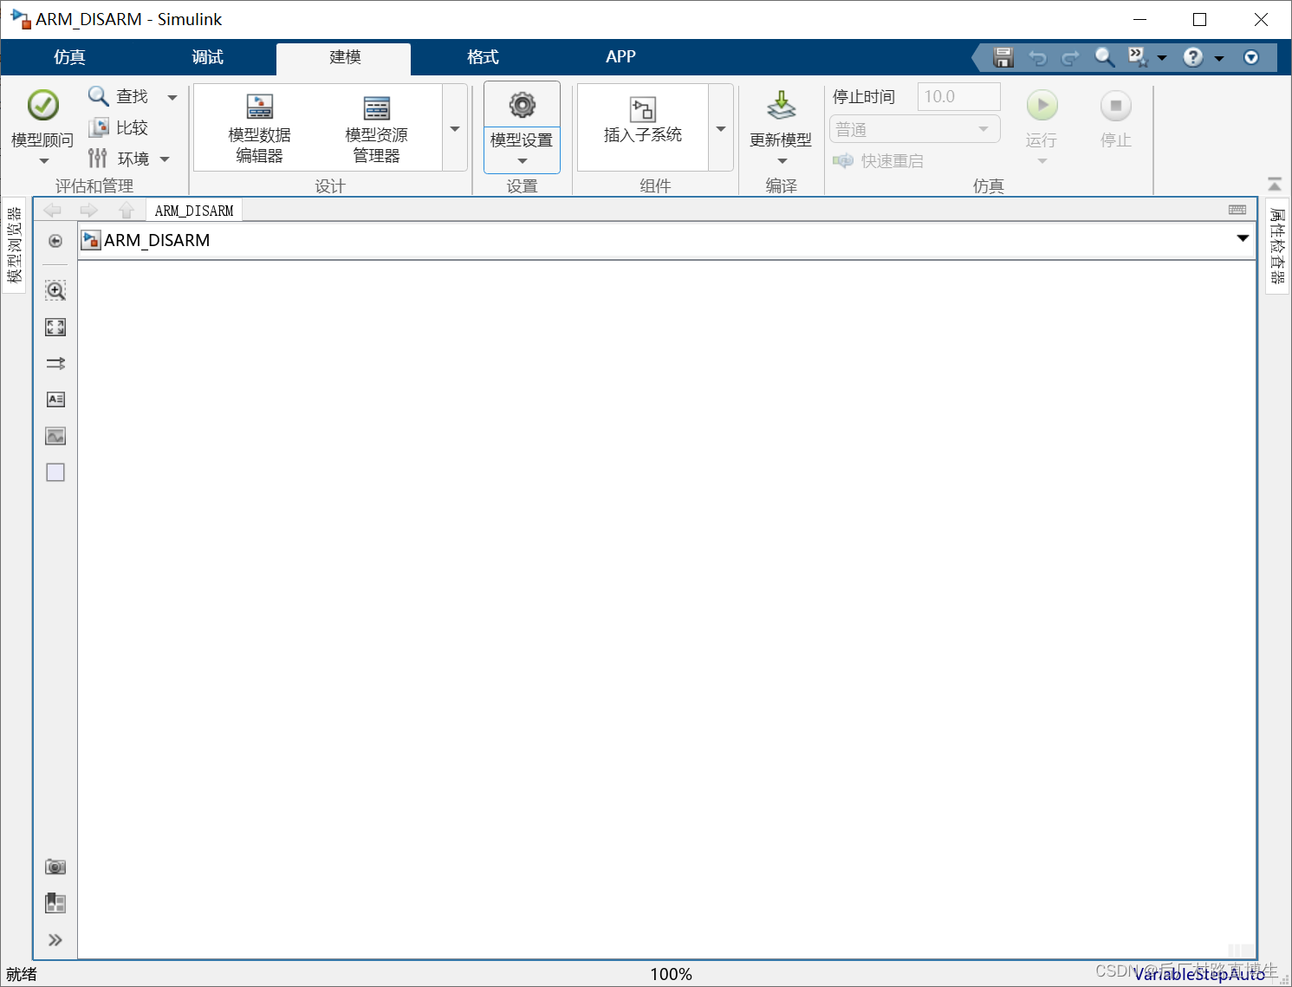Insert the Image icon on the palette

tap(55, 436)
